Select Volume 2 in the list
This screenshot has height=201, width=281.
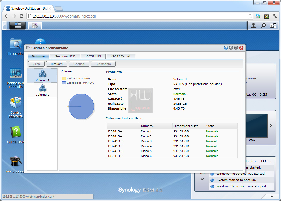click(42, 90)
